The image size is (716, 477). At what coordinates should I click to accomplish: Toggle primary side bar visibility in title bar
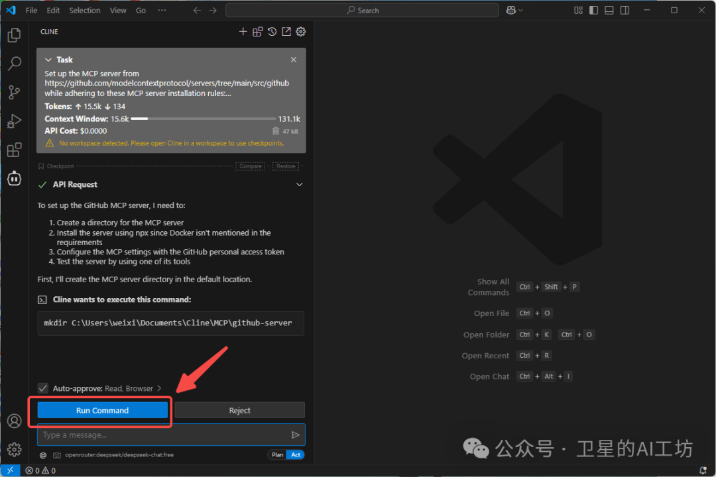point(593,10)
